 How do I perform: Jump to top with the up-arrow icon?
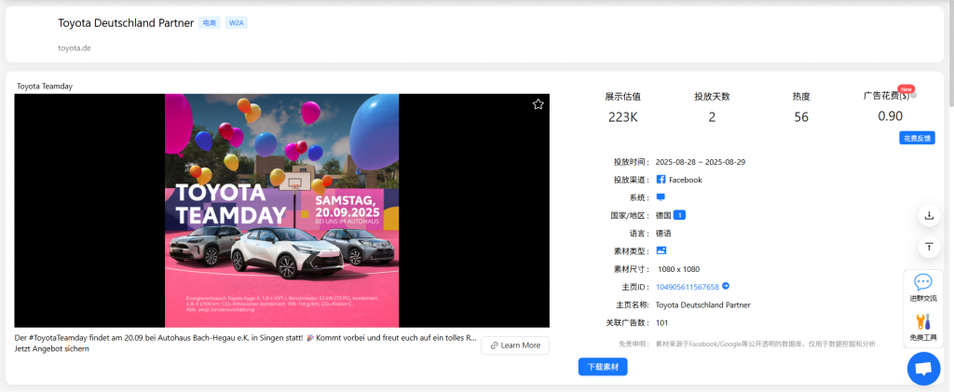[929, 247]
